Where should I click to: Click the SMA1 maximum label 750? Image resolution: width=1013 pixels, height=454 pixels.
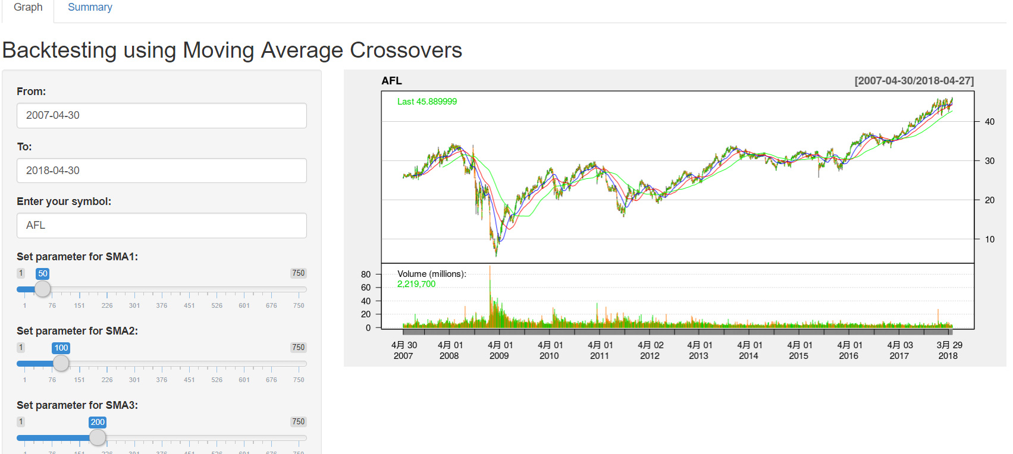tap(298, 273)
